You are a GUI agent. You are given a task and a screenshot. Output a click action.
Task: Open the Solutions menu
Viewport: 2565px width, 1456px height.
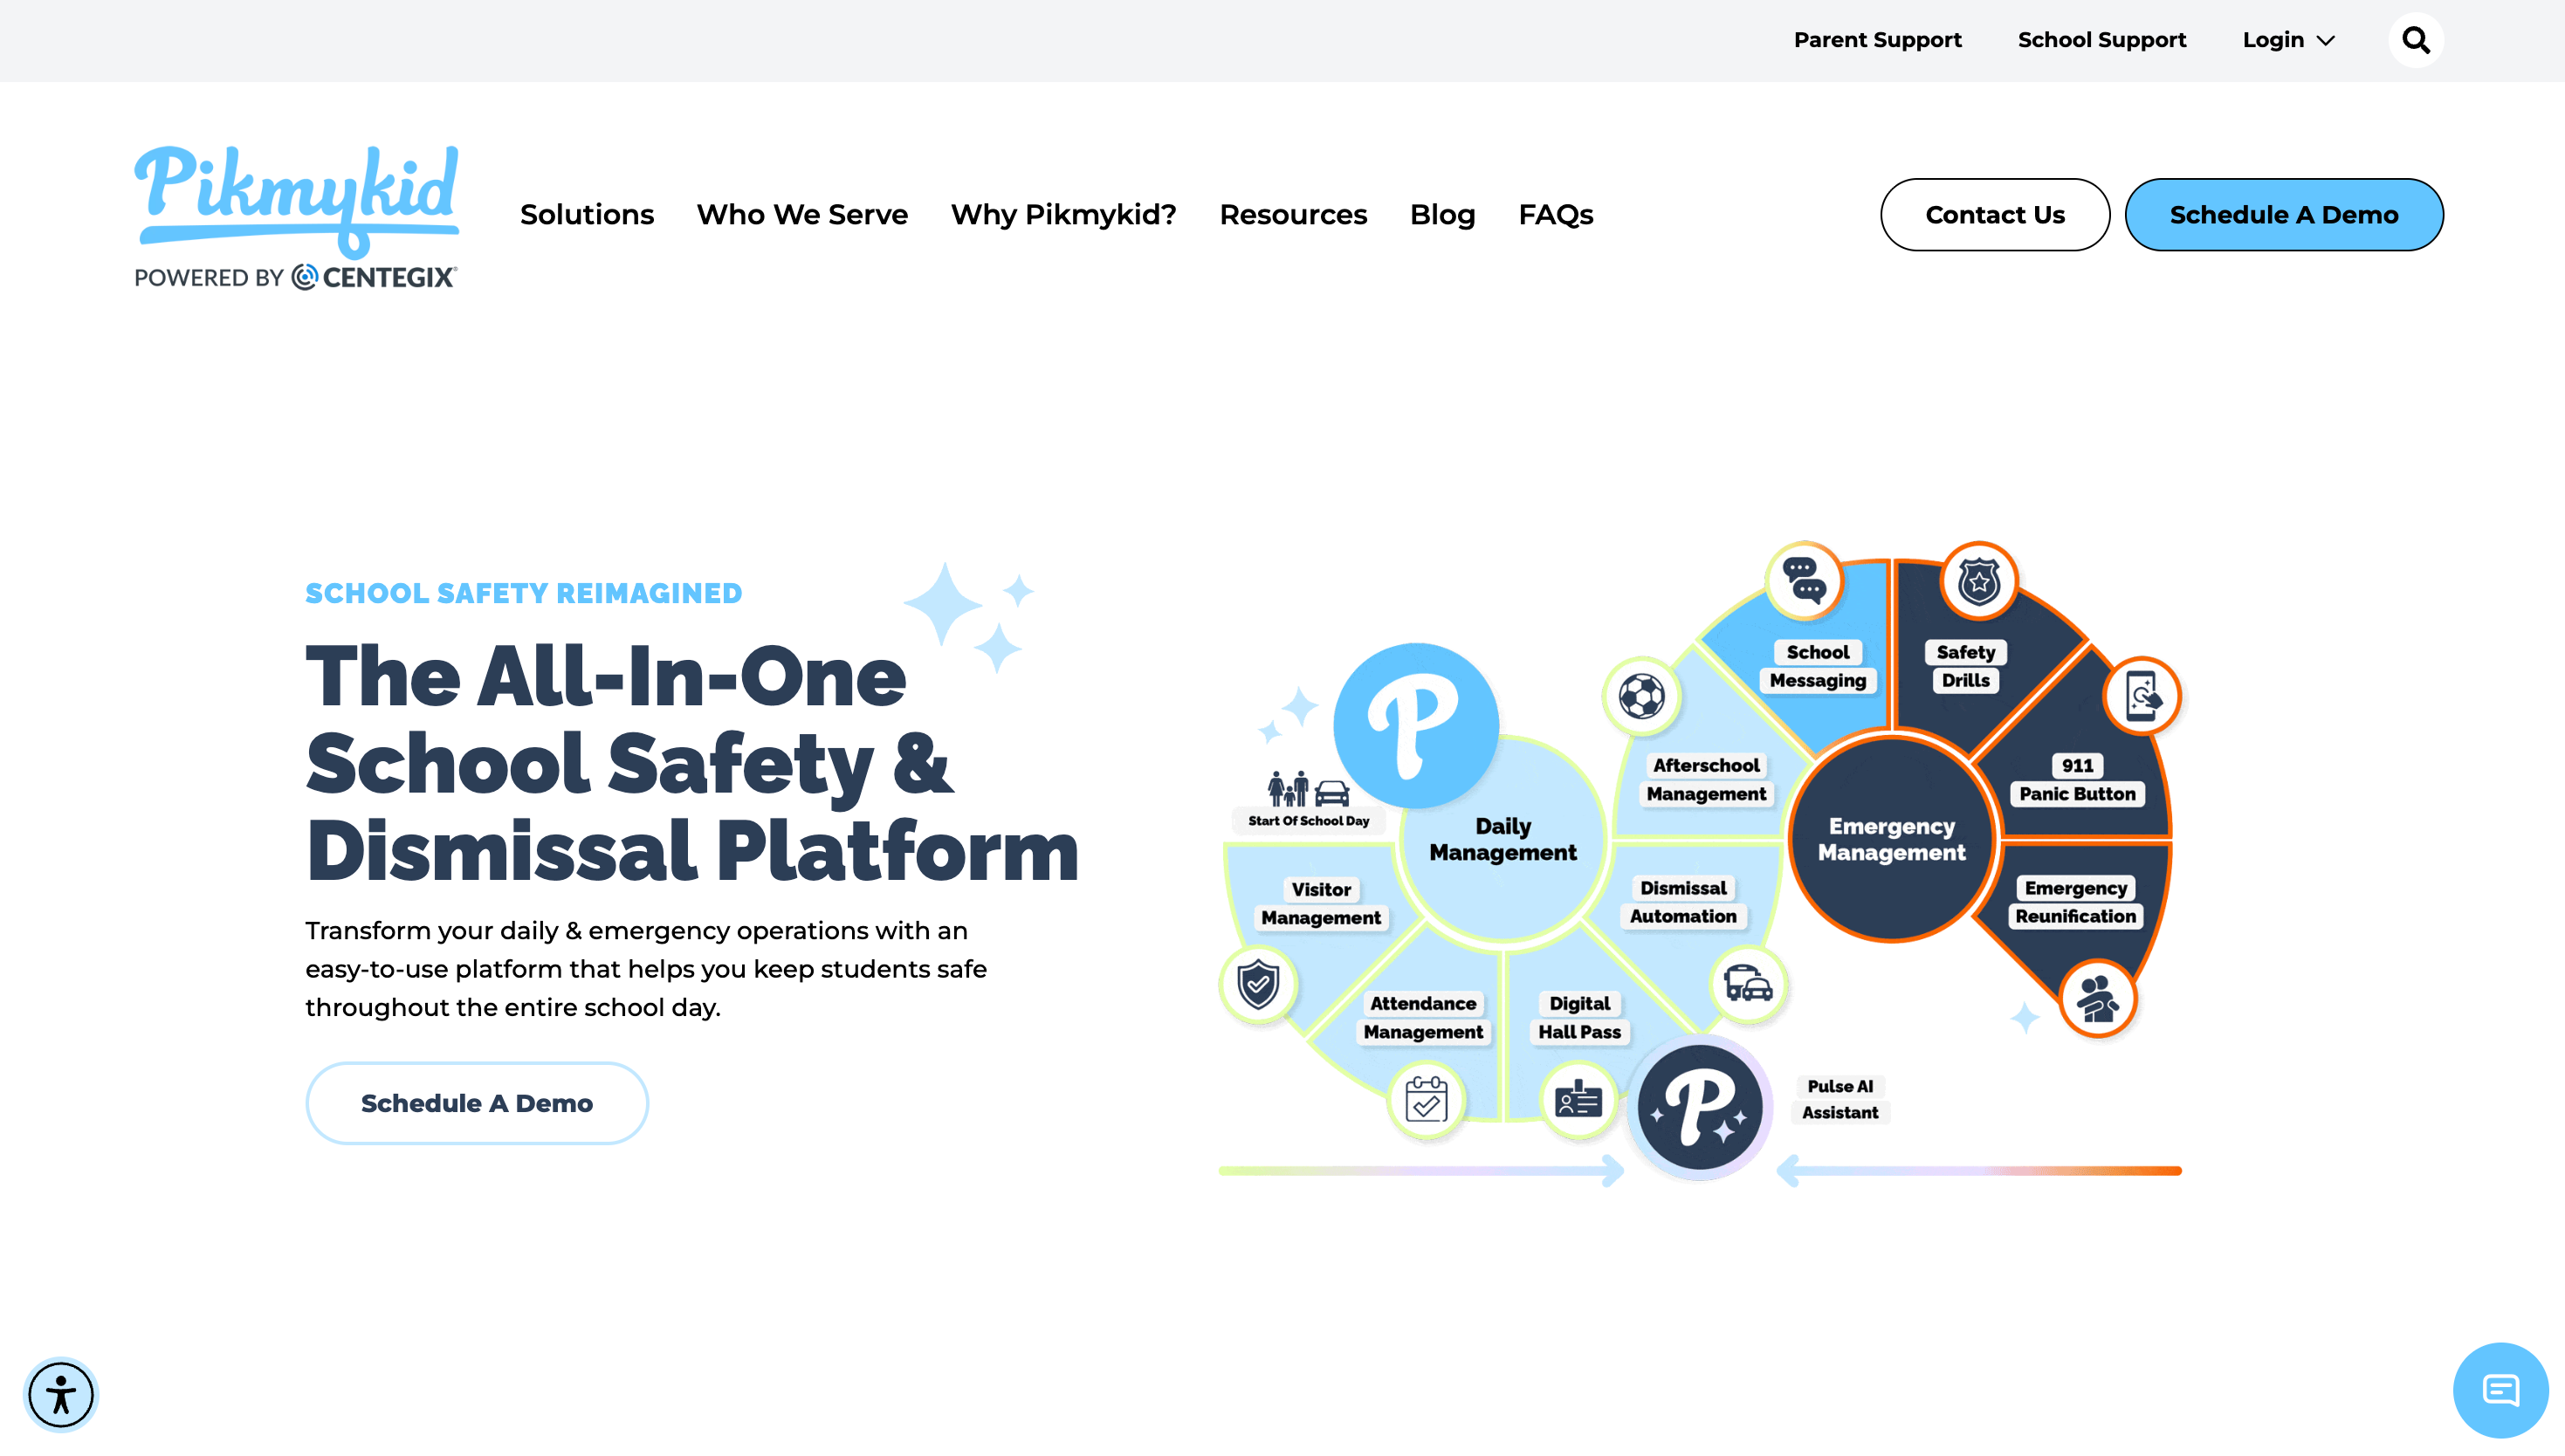(587, 215)
